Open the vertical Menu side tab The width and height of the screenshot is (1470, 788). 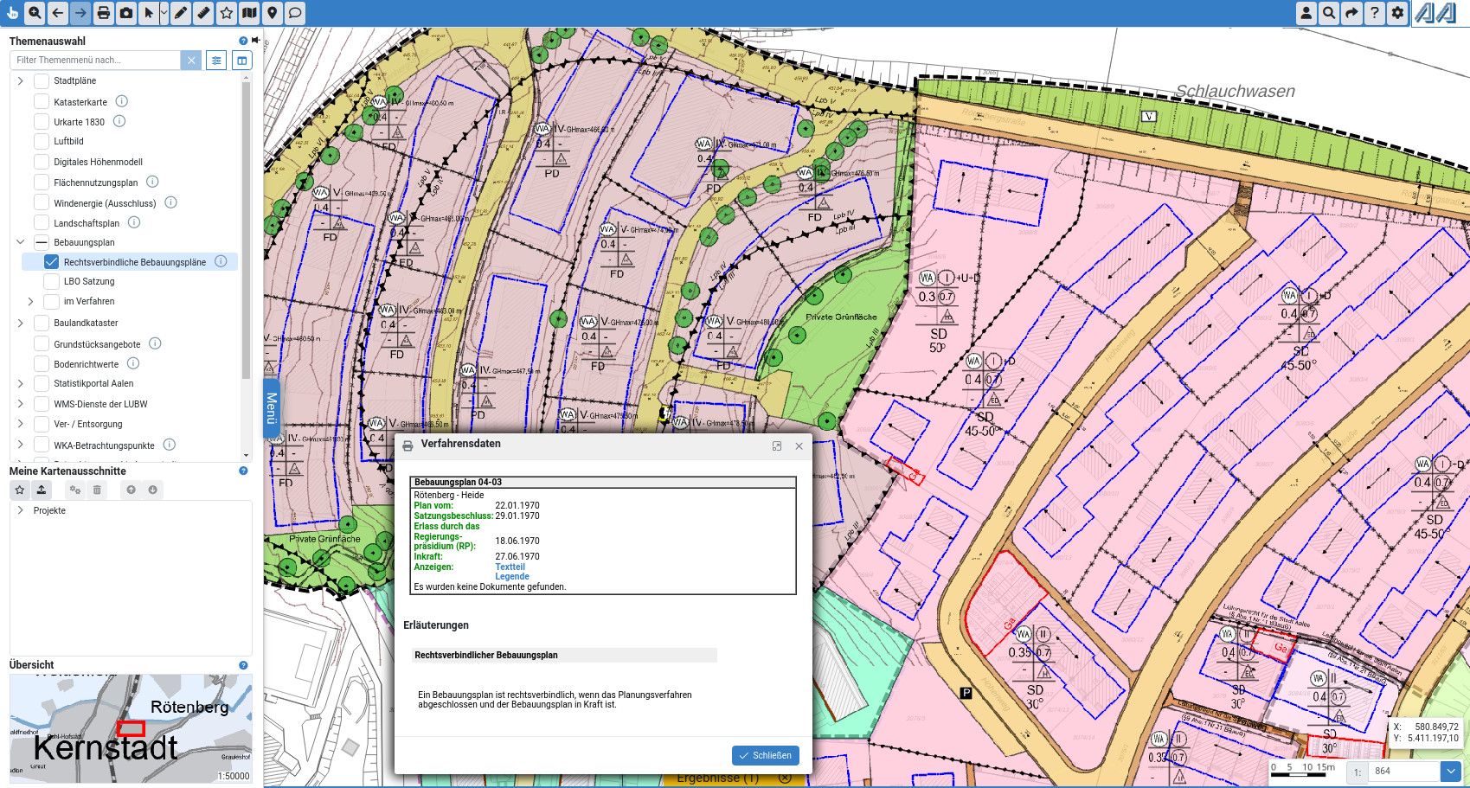(x=271, y=407)
